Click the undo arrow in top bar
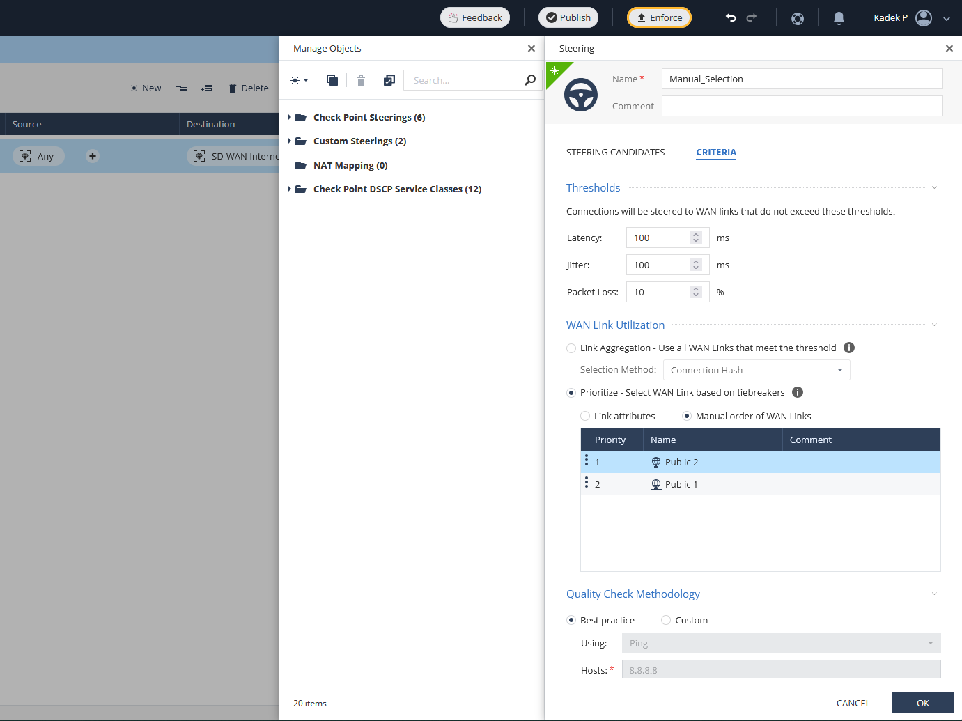Image resolution: width=962 pixels, height=721 pixels. click(x=730, y=18)
